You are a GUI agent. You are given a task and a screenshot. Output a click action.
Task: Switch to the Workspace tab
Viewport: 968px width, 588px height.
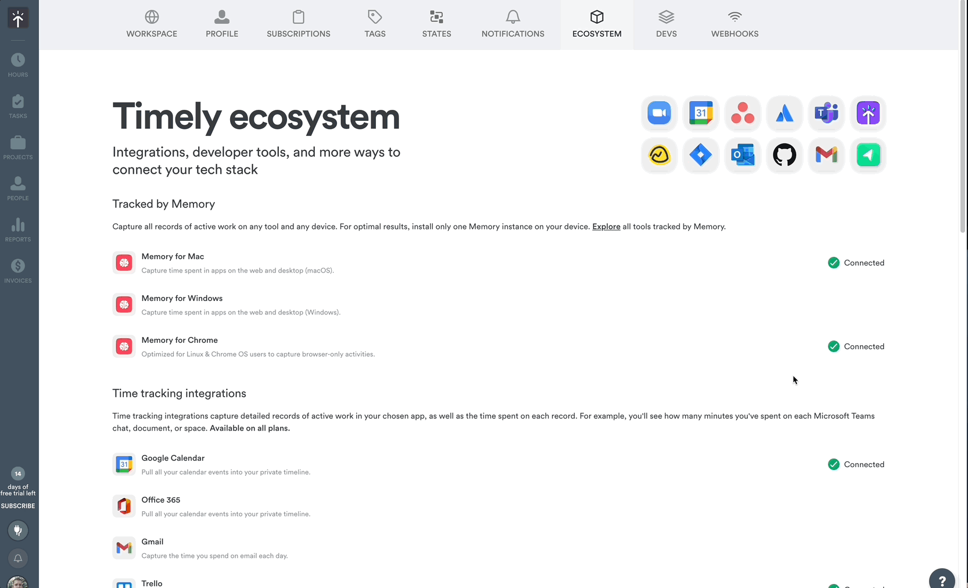point(152,24)
